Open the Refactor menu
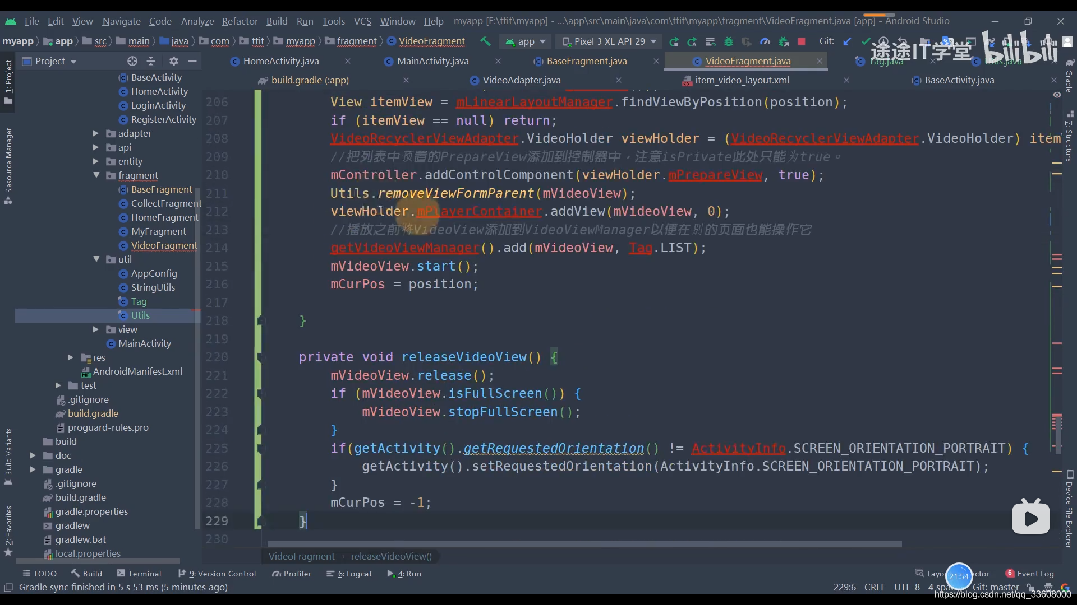The image size is (1077, 605). point(240,21)
